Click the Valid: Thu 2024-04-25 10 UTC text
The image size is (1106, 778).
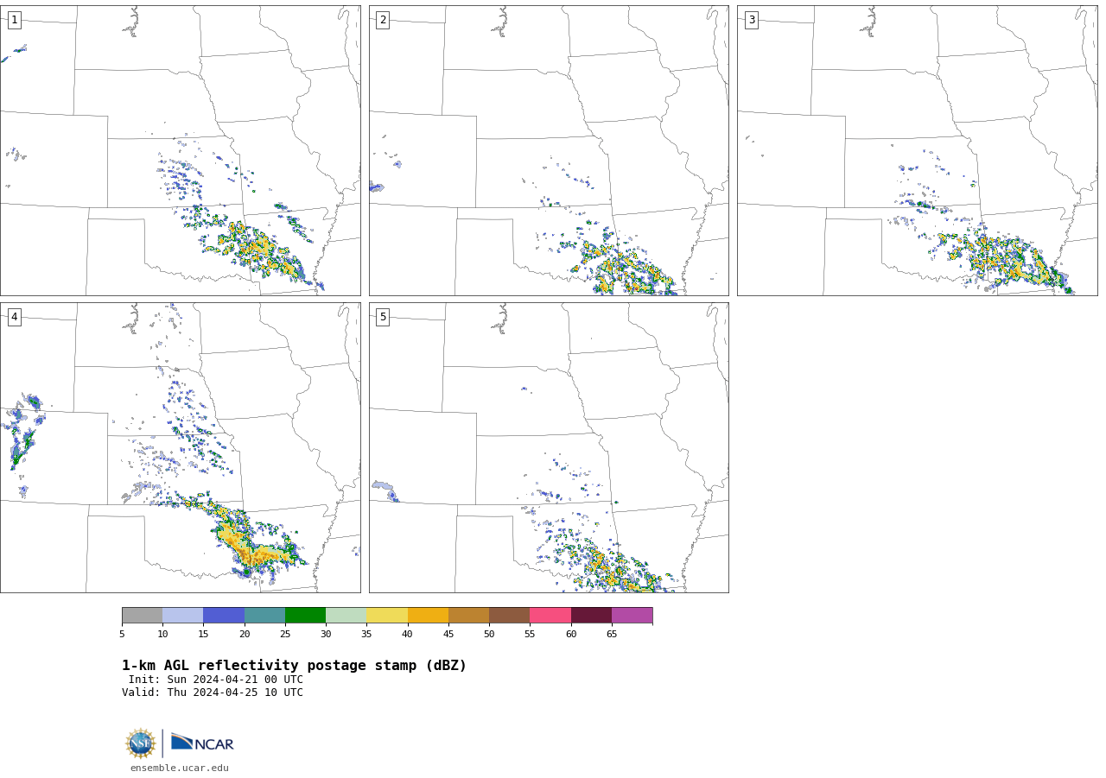pyautogui.click(x=213, y=693)
